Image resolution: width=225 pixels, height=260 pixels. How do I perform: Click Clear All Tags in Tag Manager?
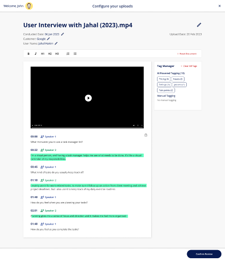[189, 66]
